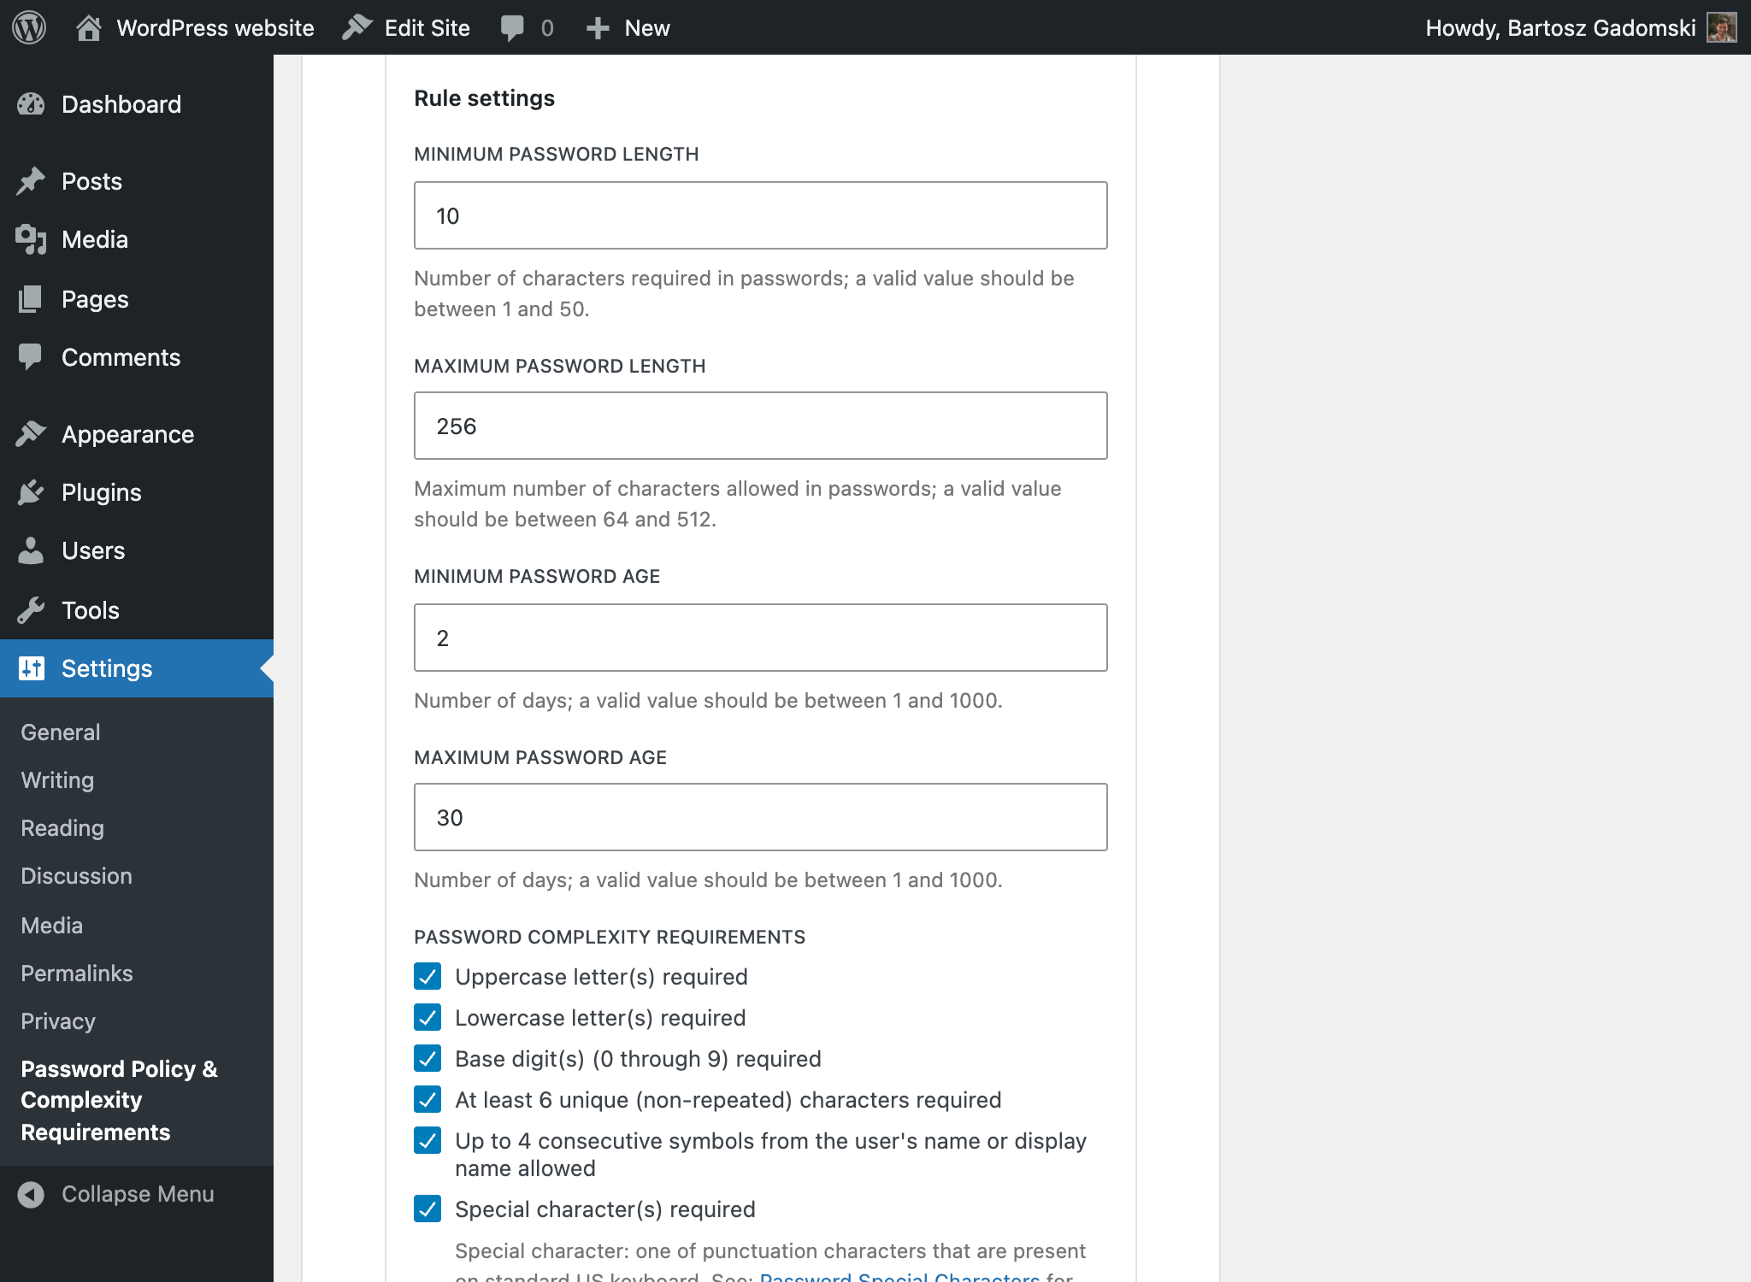The image size is (1751, 1282).
Task: Toggle consecutive symbols from user's name checkbox
Action: coord(427,1140)
